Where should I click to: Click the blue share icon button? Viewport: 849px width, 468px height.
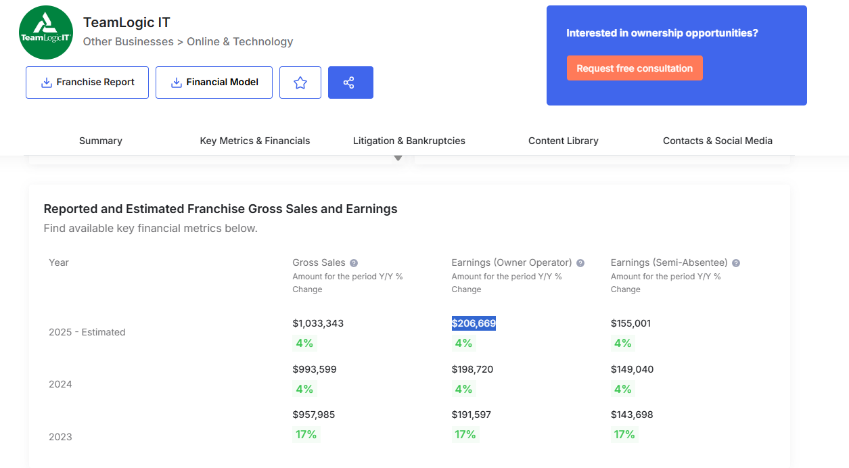(350, 83)
